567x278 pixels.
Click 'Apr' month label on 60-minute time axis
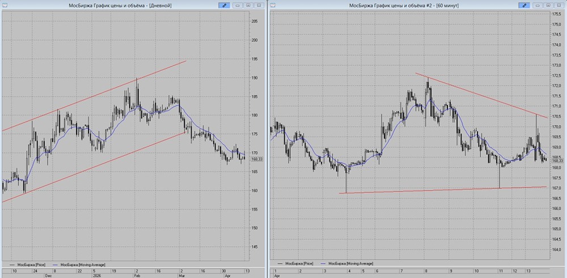[x=277, y=275]
